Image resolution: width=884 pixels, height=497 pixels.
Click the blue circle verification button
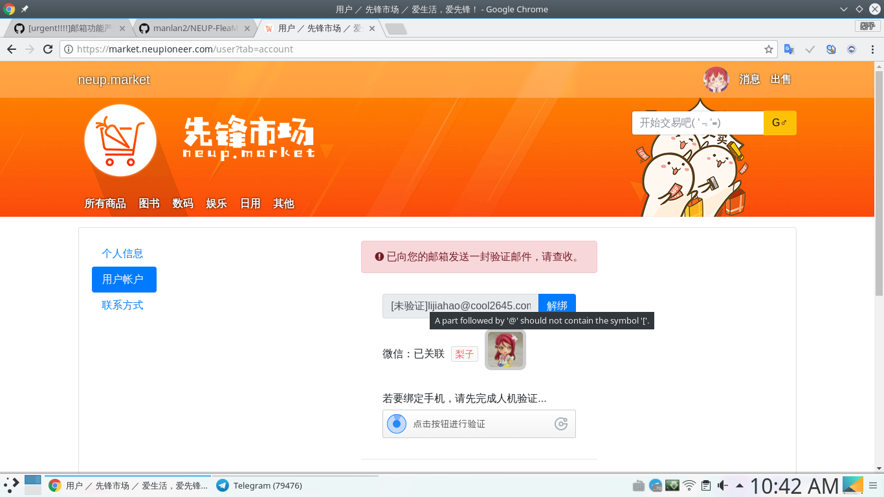click(x=397, y=424)
